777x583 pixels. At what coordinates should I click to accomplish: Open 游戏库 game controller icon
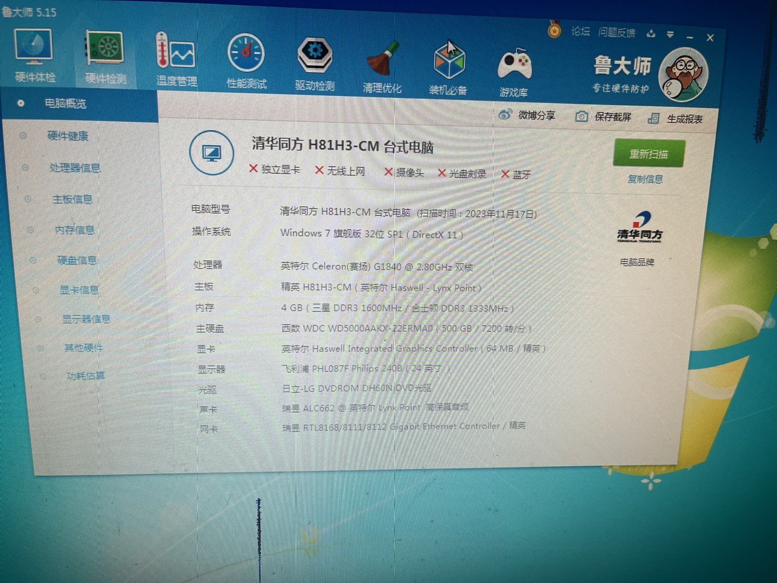point(514,72)
